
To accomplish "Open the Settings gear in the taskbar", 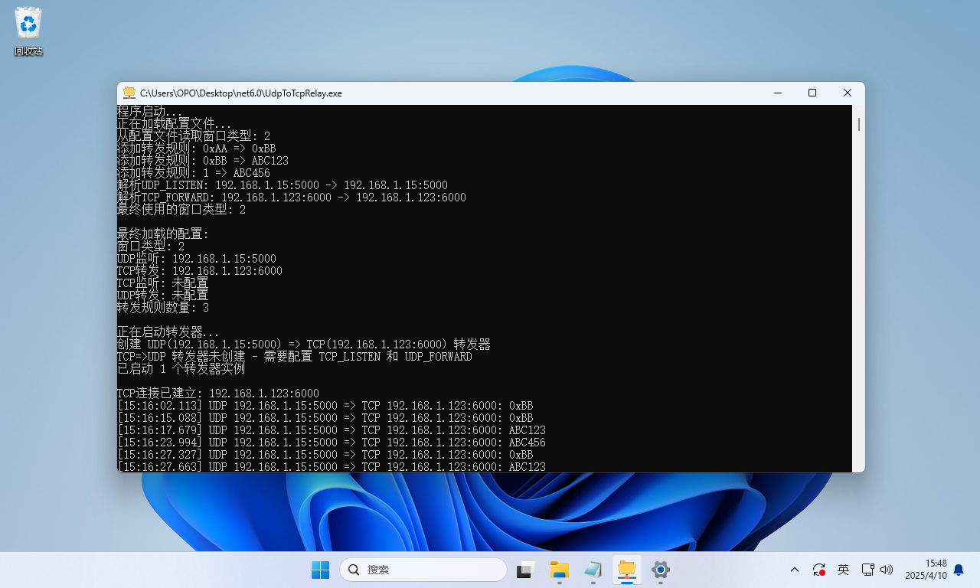I will [661, 570].
